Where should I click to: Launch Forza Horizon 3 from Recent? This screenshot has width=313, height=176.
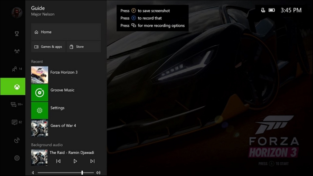coord(66,75)
